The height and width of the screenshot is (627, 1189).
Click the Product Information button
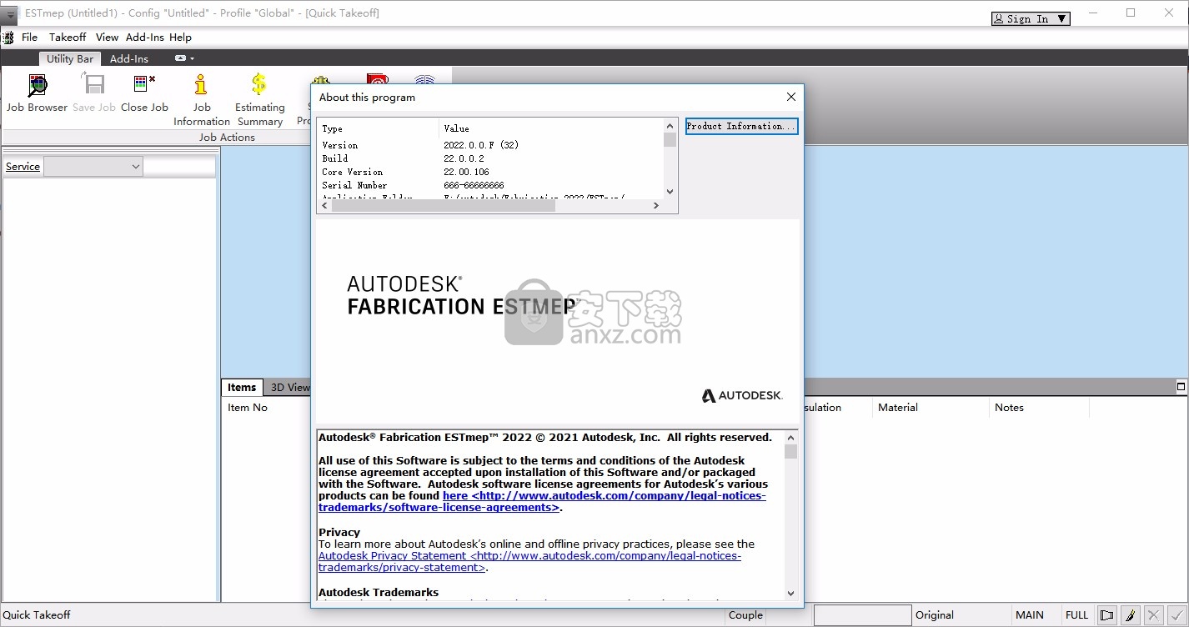tap(741, 126)
